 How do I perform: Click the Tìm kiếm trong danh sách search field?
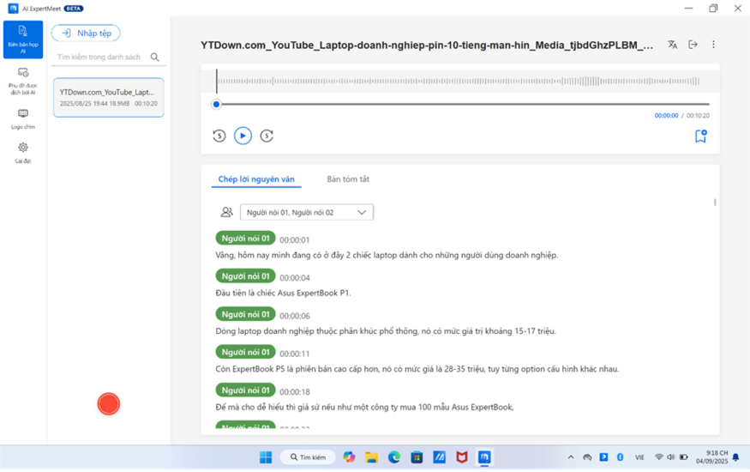point(99,57)
